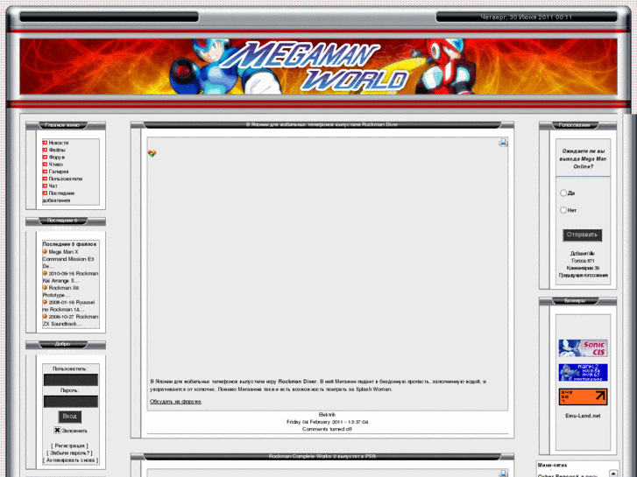Screen dimensions: 637x477
Task: Toggle the Запомнить checkbox
Action: tap(57, 431)
